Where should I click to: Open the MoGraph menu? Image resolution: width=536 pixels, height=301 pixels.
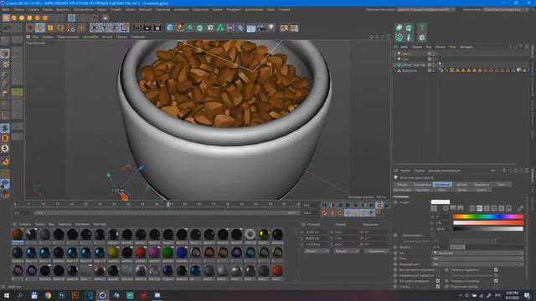(145, 9)
